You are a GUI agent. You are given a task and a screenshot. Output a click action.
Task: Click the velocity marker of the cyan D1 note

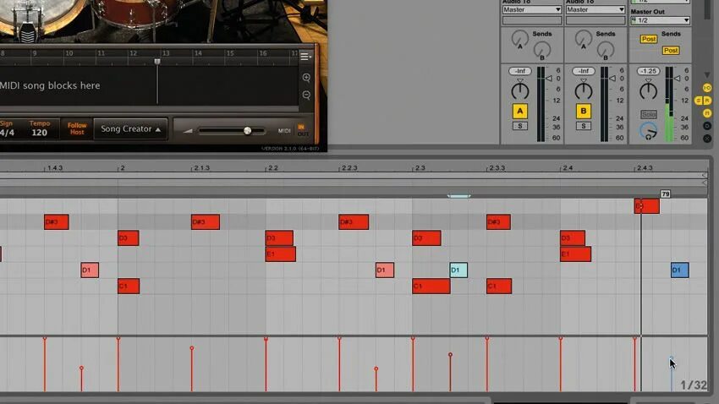[450, 354]
